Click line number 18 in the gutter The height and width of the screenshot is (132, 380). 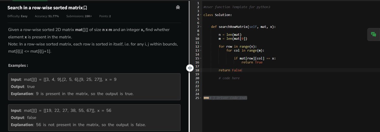[x=197, y=70]
